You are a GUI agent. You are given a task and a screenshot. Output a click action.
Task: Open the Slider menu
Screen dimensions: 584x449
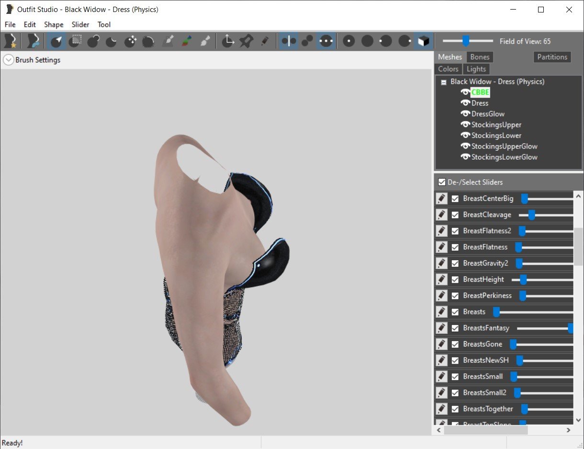pyautogui.click(x=80, y=24)
